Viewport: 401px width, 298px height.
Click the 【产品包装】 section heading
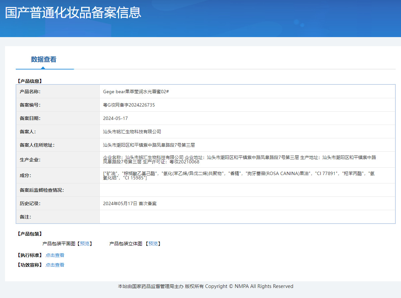29,234
